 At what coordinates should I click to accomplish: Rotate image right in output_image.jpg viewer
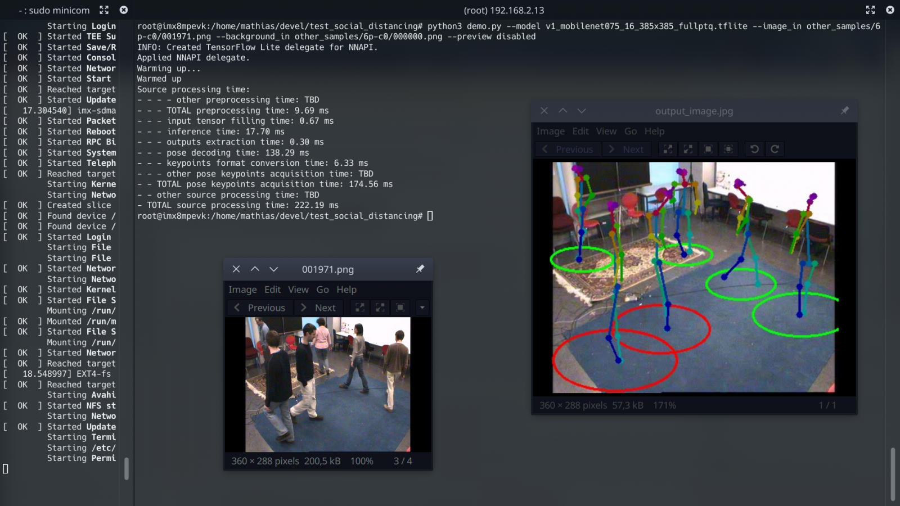coord(775,149)
